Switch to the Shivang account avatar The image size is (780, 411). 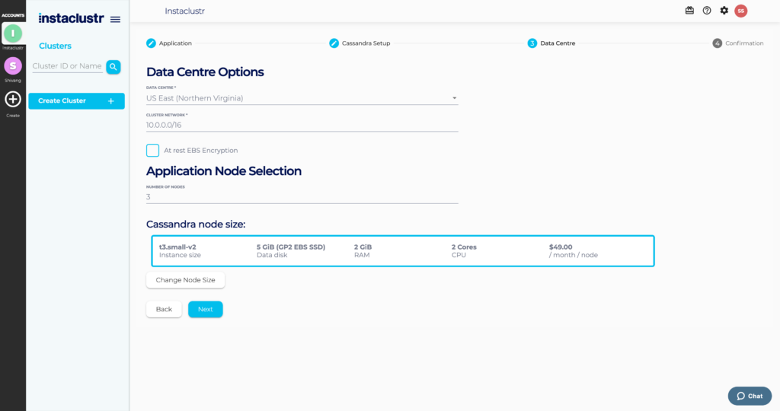[13, 65]
